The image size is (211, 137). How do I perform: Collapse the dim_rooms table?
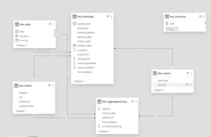(x=160, y=90)
